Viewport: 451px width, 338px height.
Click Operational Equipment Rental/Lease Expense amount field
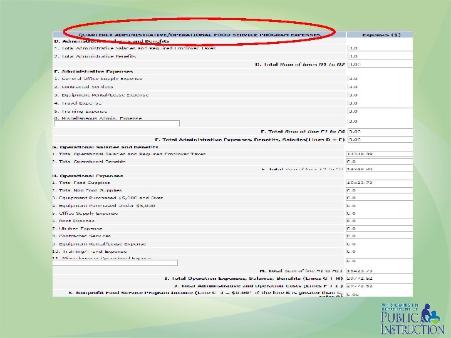coord(379,244)
